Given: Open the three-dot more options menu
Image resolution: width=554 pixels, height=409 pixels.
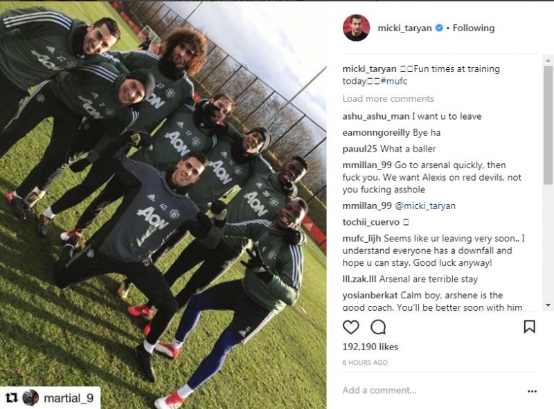Looking at the screenshot, I should [532, 391].
